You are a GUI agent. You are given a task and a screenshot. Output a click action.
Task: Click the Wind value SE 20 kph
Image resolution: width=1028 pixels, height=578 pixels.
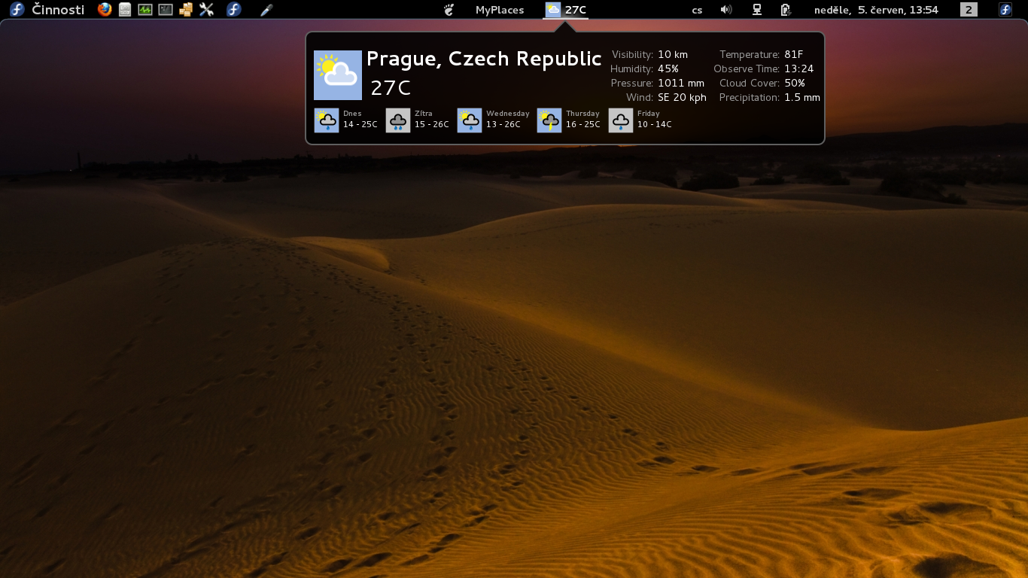[x=682, y=98]
